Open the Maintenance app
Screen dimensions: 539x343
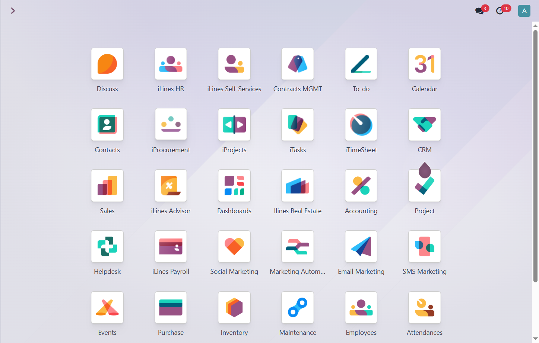(x=298, y=308)
